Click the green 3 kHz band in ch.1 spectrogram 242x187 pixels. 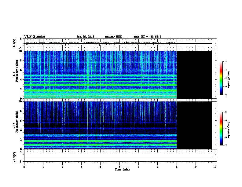100,85
